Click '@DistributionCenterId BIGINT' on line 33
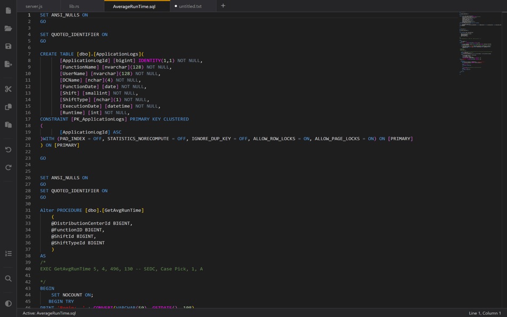This screenshot has height=317, width=507. [x=91, y=223]
